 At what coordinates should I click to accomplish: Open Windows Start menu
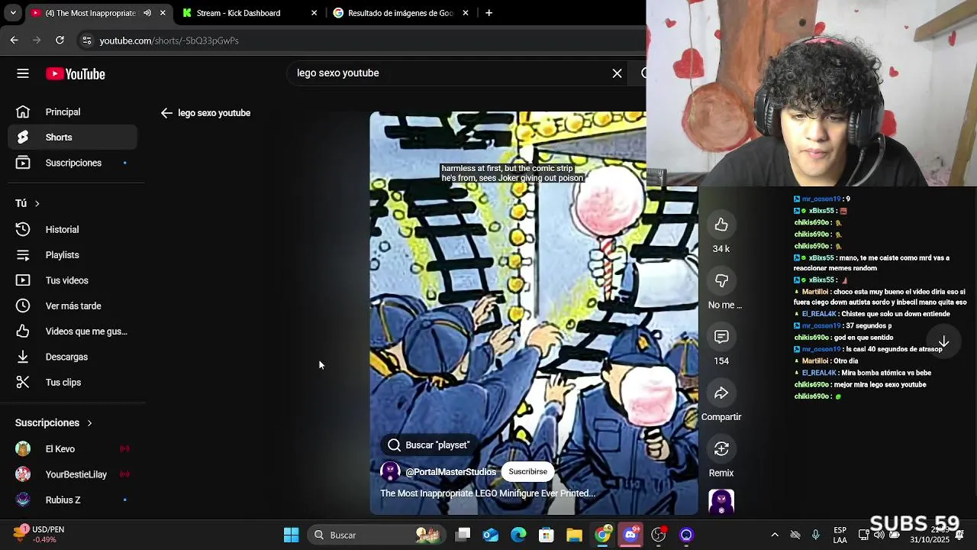click(x=291, y=535)
